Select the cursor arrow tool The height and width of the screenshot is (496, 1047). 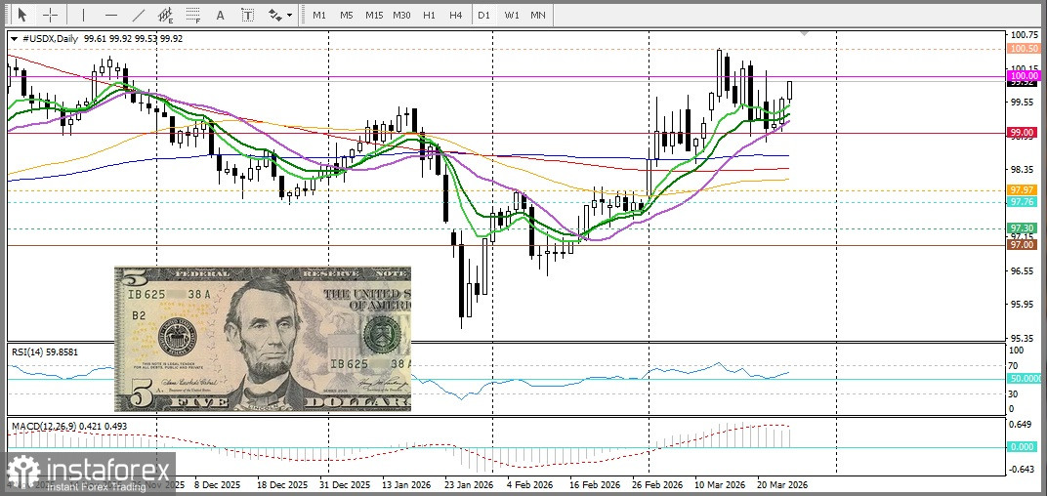pos(21,15)
